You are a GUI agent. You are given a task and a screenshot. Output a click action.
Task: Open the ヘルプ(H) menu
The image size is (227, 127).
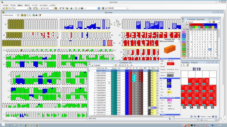point(52,5)
